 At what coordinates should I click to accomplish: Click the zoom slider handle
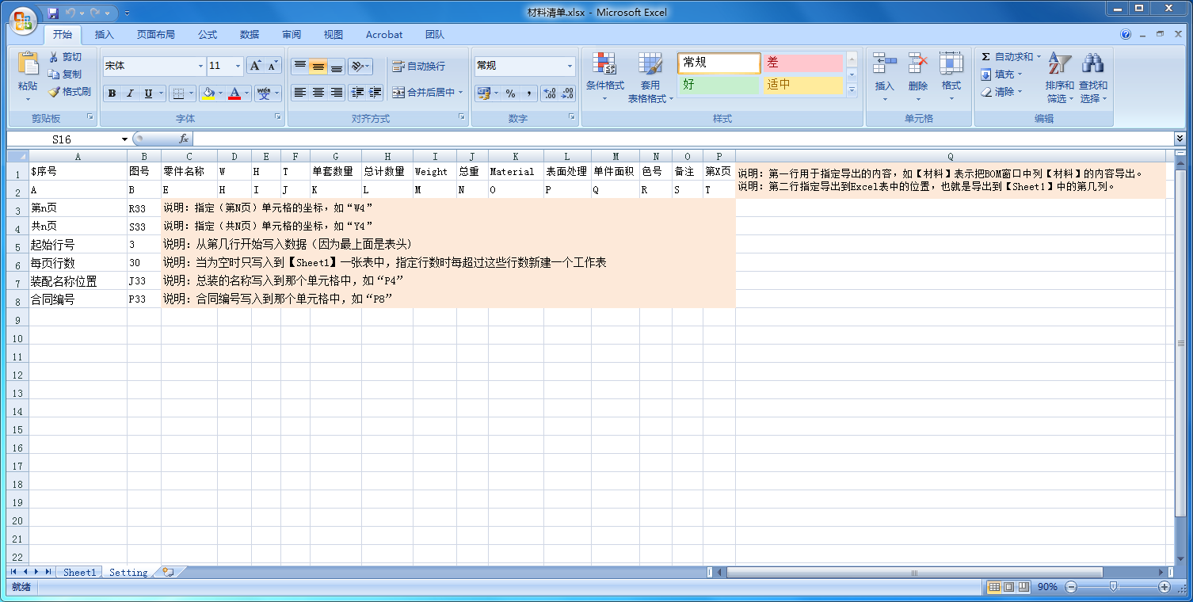click(1113, 587)
